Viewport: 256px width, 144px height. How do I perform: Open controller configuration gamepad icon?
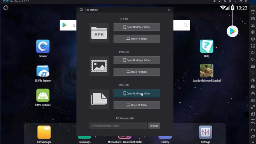point(253,100)
